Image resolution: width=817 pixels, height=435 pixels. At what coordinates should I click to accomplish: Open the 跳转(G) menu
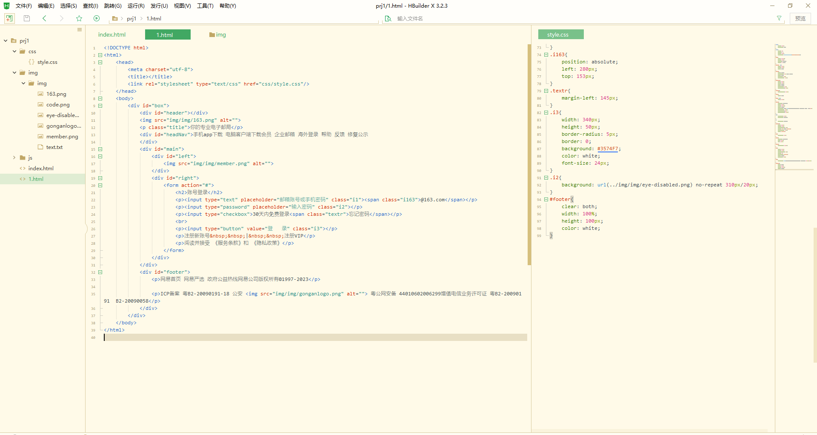click(113, 6)
